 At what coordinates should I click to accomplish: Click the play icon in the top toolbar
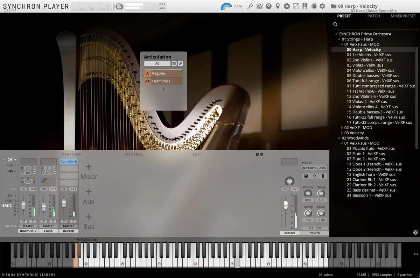(287, 6)
